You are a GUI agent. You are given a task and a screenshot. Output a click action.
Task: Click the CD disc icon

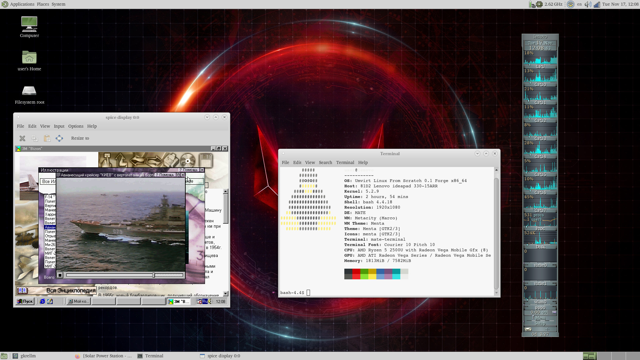[x=188, y=161]
